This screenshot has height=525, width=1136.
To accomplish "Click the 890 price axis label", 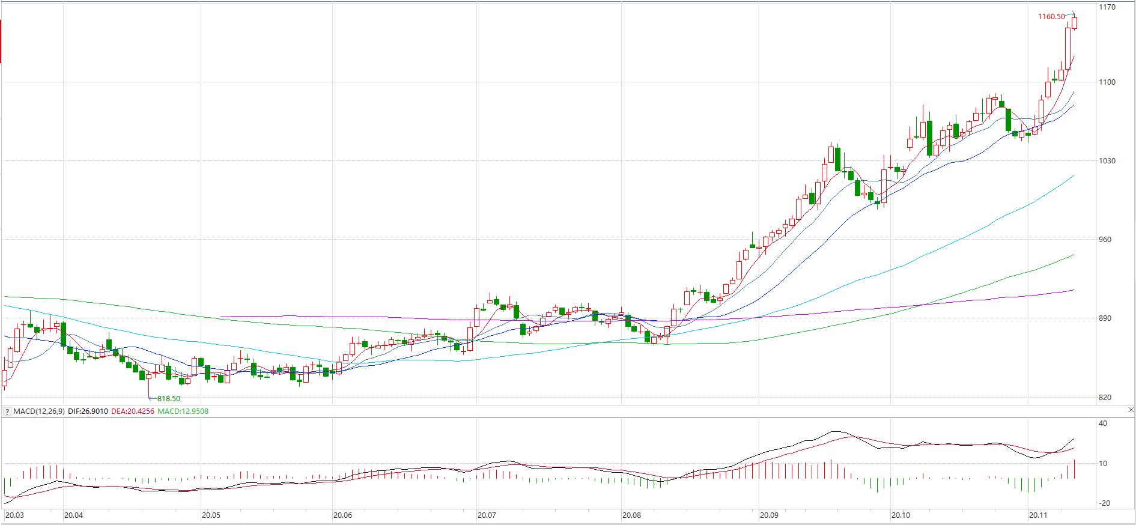I will [1105, 318].
